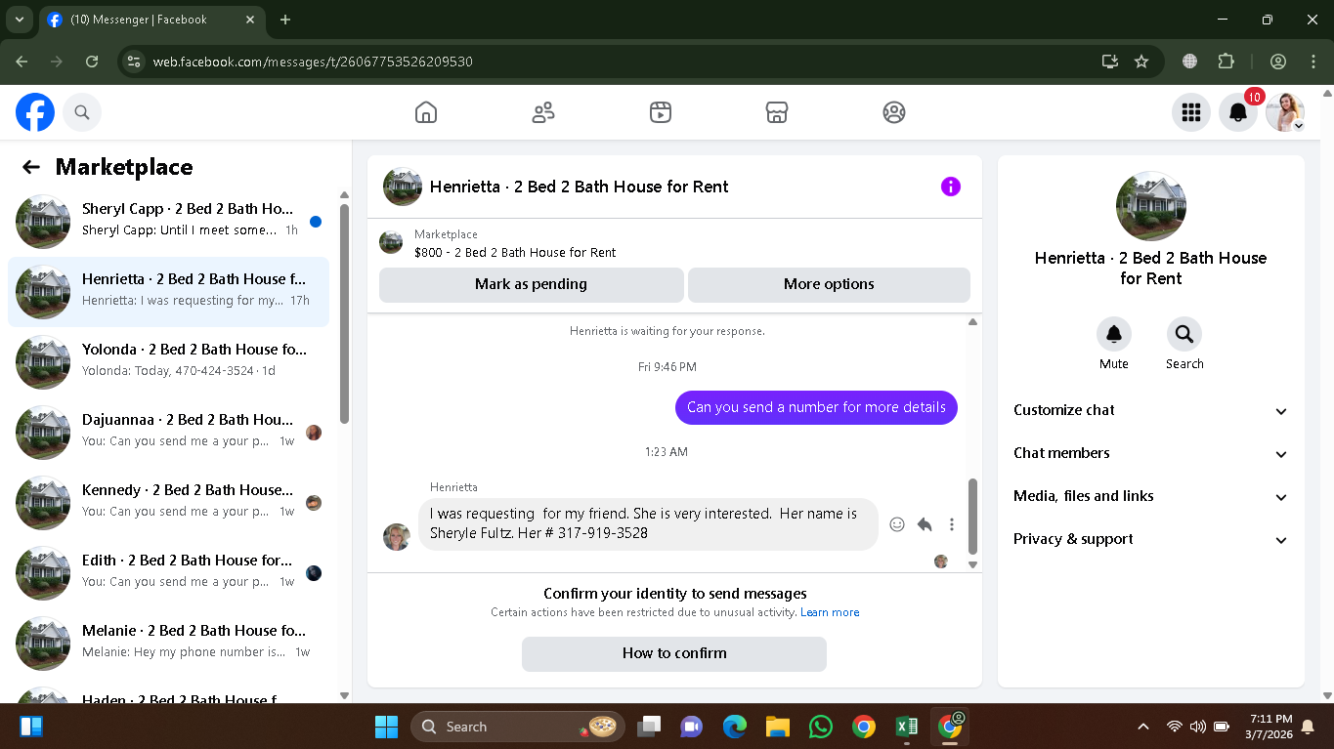Open Dajuannaa conversation
Image resolution: width=1334 pixels, height=749 pixels.
(168, 433)
